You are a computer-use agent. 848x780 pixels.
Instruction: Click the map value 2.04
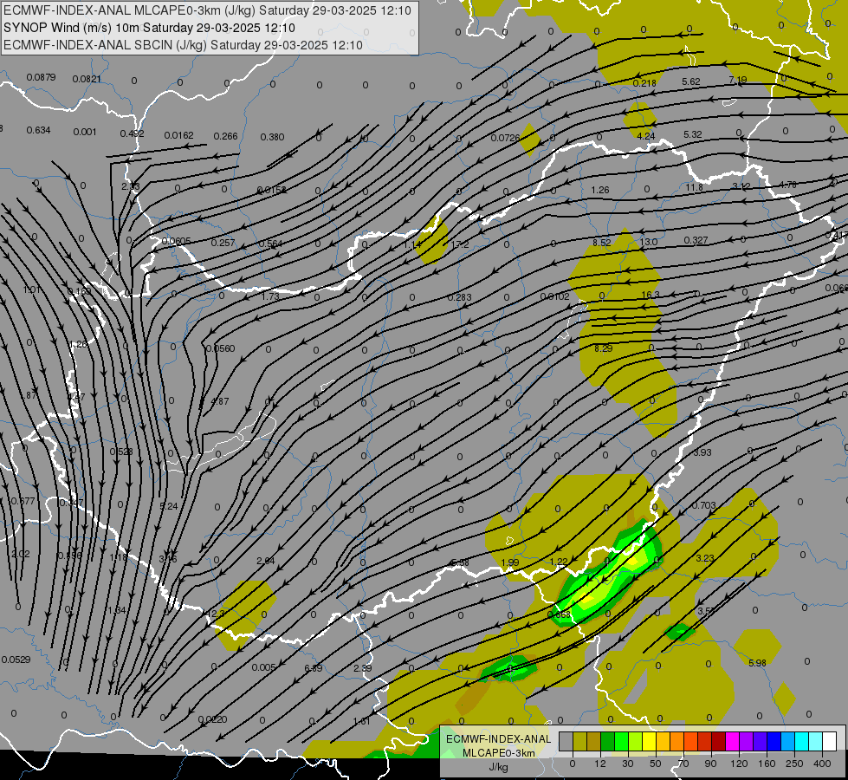click(266, 561)
